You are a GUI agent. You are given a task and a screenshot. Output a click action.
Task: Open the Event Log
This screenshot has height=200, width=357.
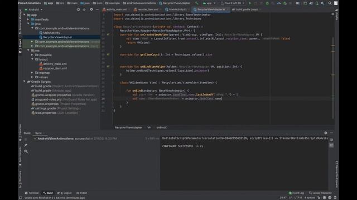[x=296, y=193]
